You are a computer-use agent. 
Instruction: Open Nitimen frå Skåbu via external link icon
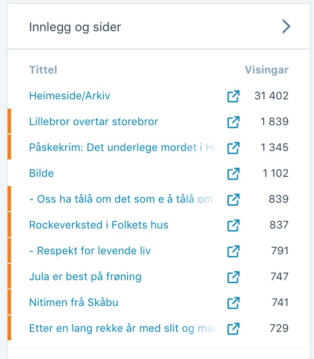pos(233,303)
